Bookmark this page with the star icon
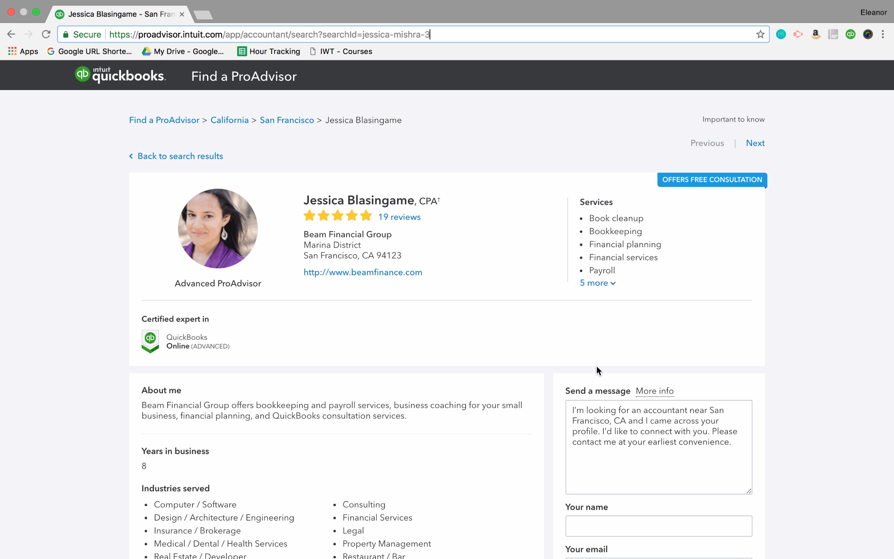 point(760,34)
